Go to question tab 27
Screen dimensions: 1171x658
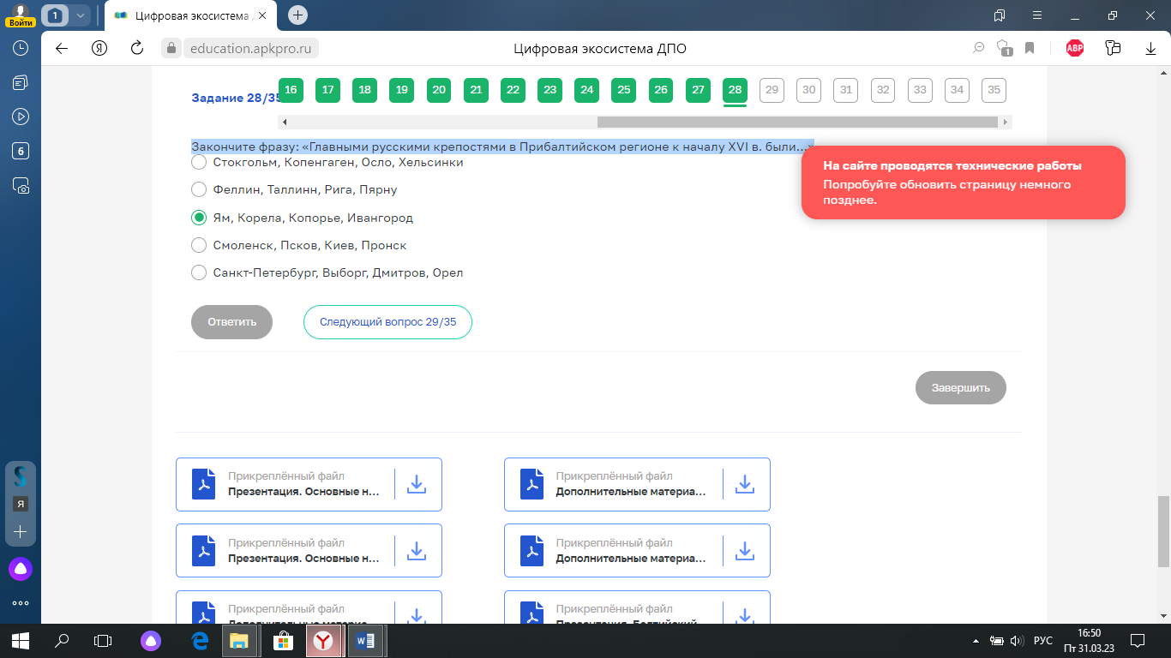(x=698, y=90)
